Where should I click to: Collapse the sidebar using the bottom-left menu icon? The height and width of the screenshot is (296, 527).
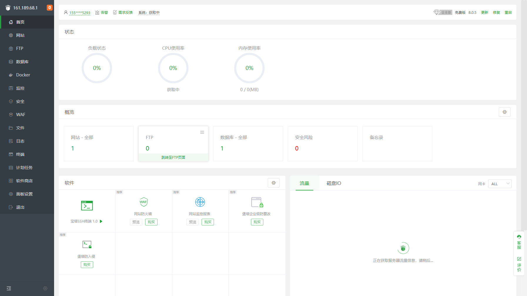coord(9,288)
